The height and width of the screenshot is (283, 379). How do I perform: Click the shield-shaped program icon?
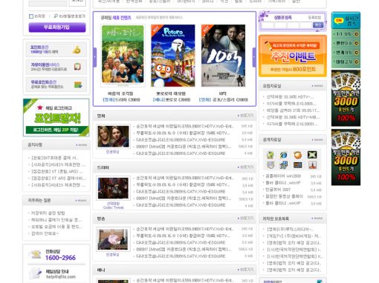pos(271,165)
